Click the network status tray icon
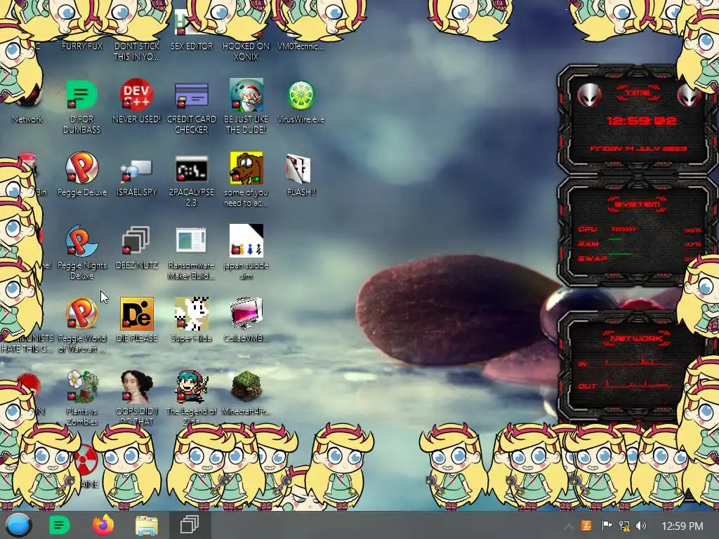 click(x=624, y=526)
